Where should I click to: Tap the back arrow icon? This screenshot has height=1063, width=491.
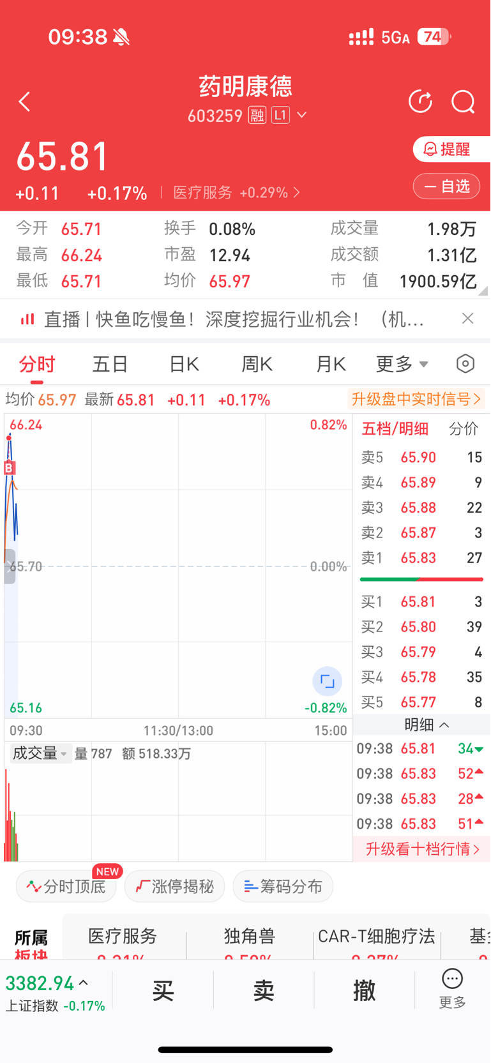[x=25, y=102]
